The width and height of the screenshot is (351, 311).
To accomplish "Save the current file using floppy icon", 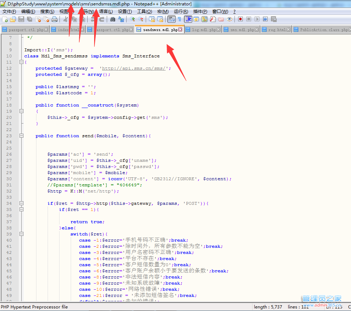I will (x=21, y=19).
